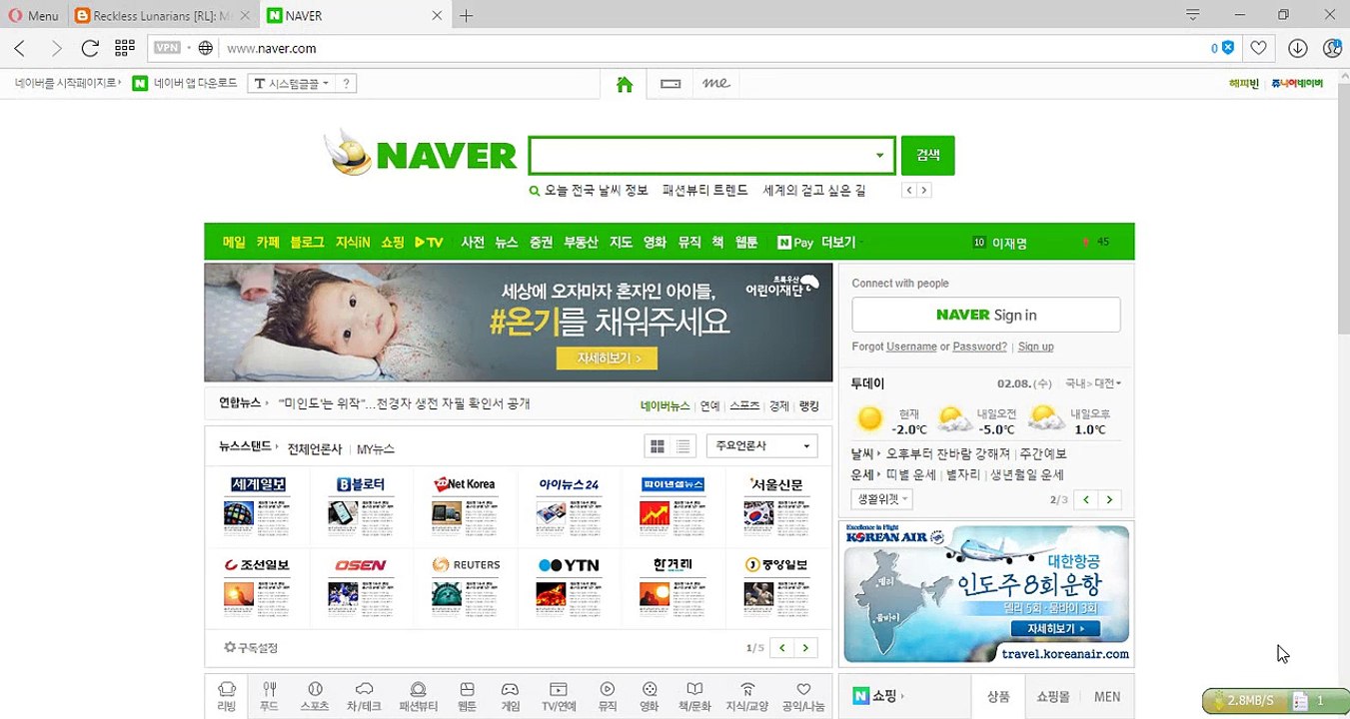This screenshot has width=1350, height=719.
Task: Select the 쇼핑몰 shopping tab
Action: pos(1053,697)
